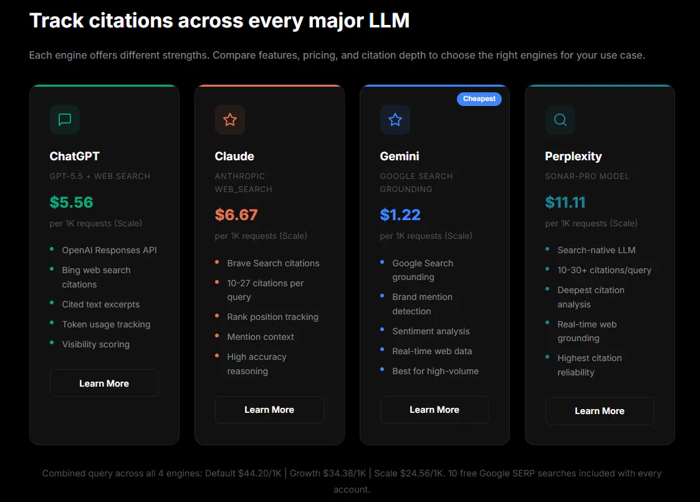This screenshot has height=502, width=700.
Task: Open Learn More for Gemini
Action: tap(434, 410)
